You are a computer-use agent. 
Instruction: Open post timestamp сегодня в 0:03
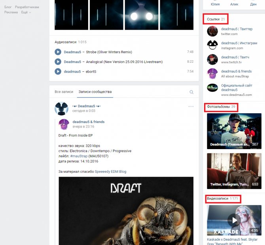(x=84, y=111)
